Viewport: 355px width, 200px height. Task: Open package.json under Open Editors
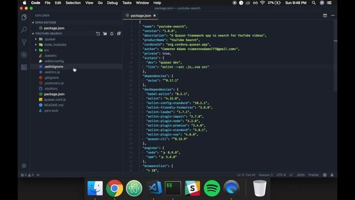point(54,28)
